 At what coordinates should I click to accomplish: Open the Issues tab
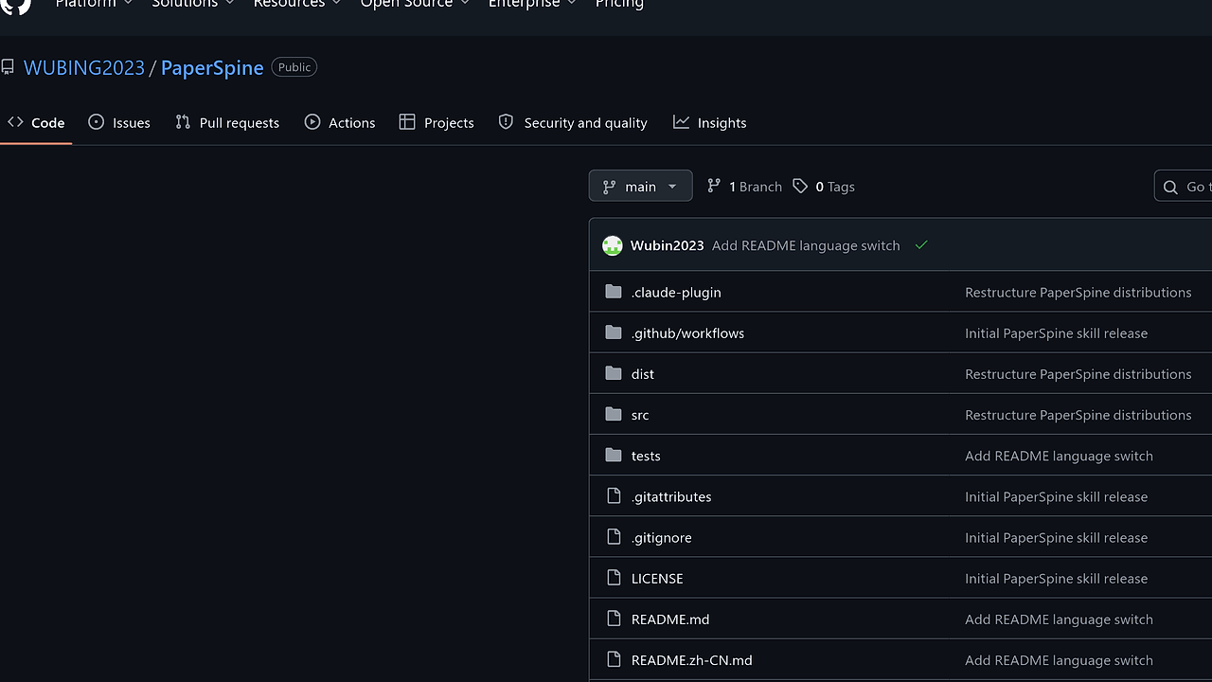click(x=119, y=122)
